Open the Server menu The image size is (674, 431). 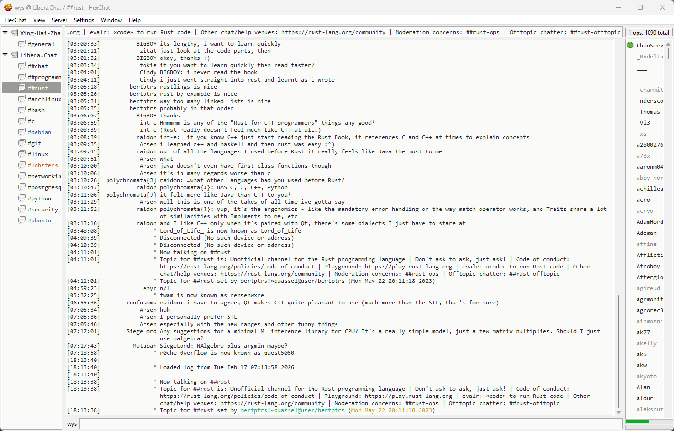coord(59,20)
